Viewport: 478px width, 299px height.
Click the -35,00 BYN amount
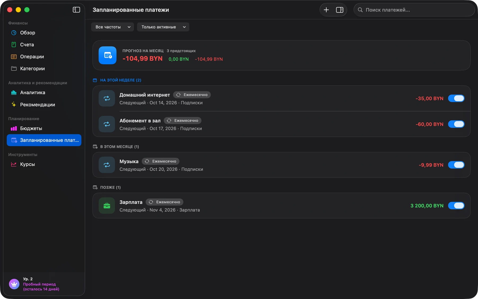point(429,98)
